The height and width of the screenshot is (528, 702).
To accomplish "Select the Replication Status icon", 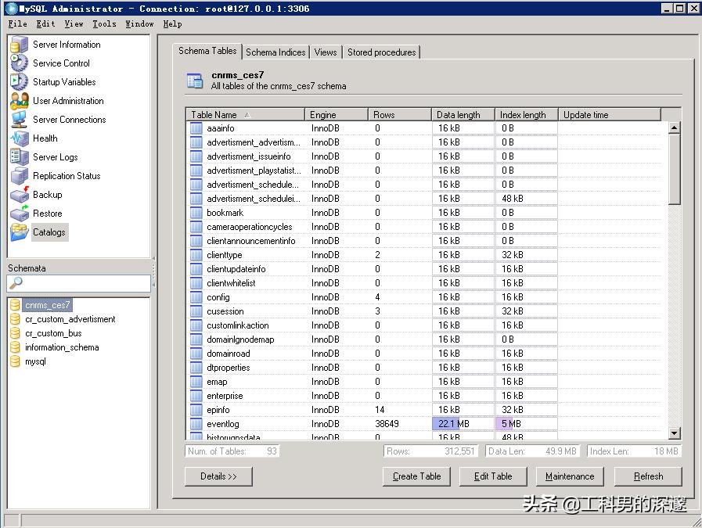I will (20, 176).
